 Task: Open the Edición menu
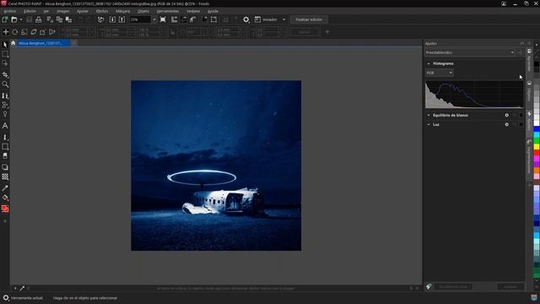point(30,11)
